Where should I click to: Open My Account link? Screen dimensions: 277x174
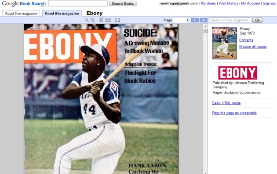pos(250,3)
